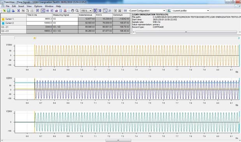Viewport: 241px width, 142px height.
Task: Click the view icon left of the bar chart
Action: [52, 11]
